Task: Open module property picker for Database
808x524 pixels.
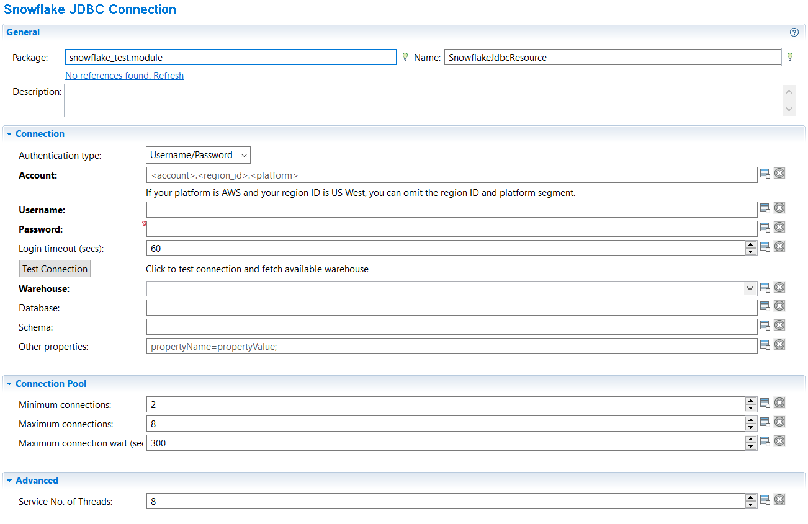Action: [x=765, y=307]
